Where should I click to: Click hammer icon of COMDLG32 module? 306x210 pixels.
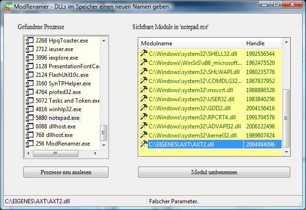click(144, 81)
